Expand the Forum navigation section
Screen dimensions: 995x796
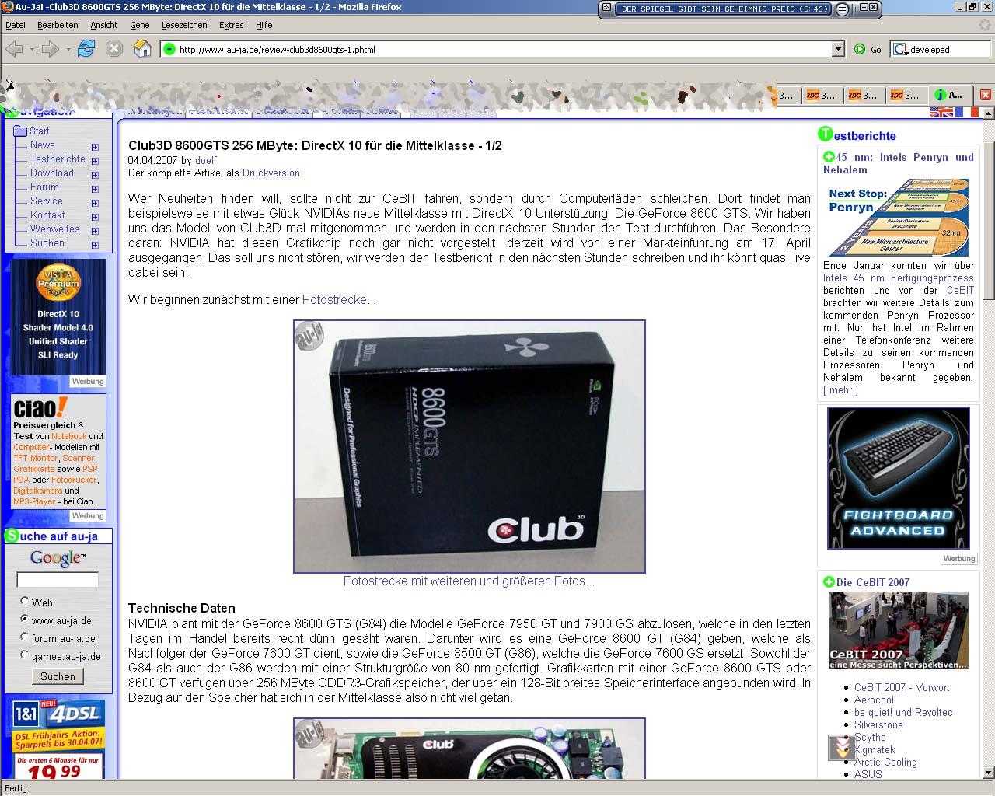(x=95, y=189)
